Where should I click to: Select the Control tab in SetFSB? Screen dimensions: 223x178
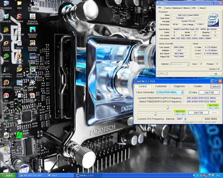(143, 86)
